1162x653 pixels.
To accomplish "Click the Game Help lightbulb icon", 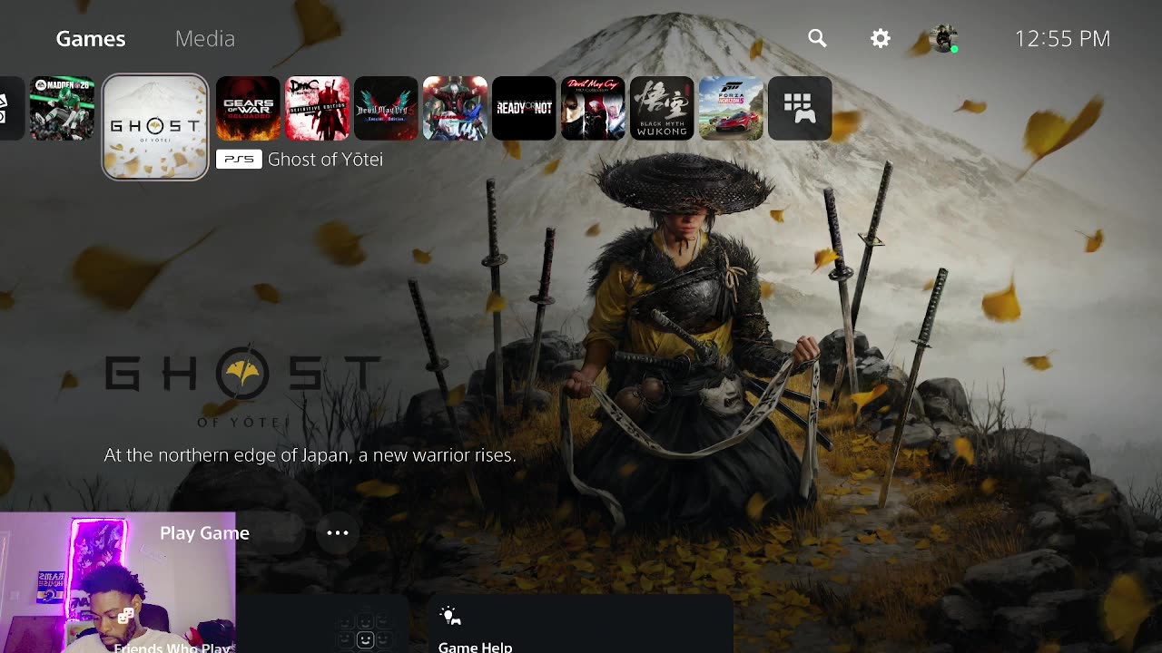I will (x=450, y=617).
